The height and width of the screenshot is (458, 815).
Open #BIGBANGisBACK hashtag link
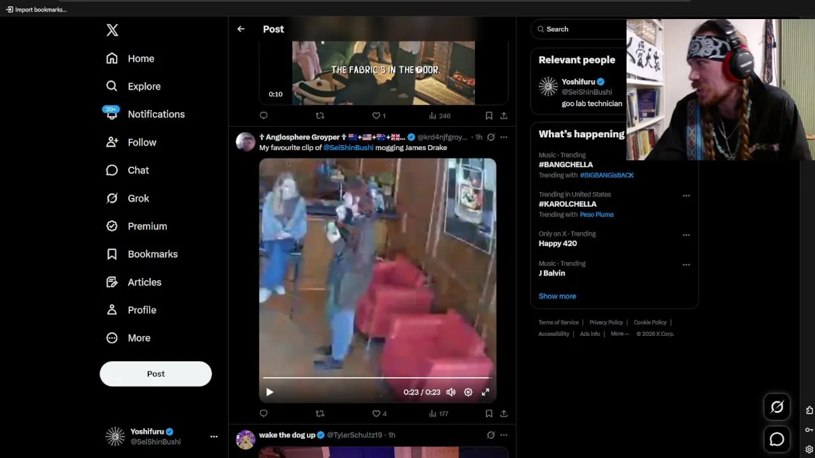click(x=607, y=175)
